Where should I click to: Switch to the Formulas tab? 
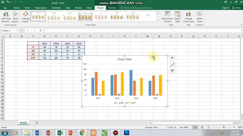56,8
